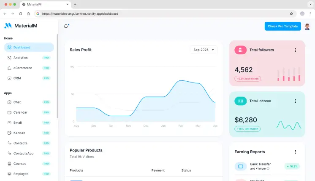Open Total followers options menu
315x181 pixels.
pos(295,50)
